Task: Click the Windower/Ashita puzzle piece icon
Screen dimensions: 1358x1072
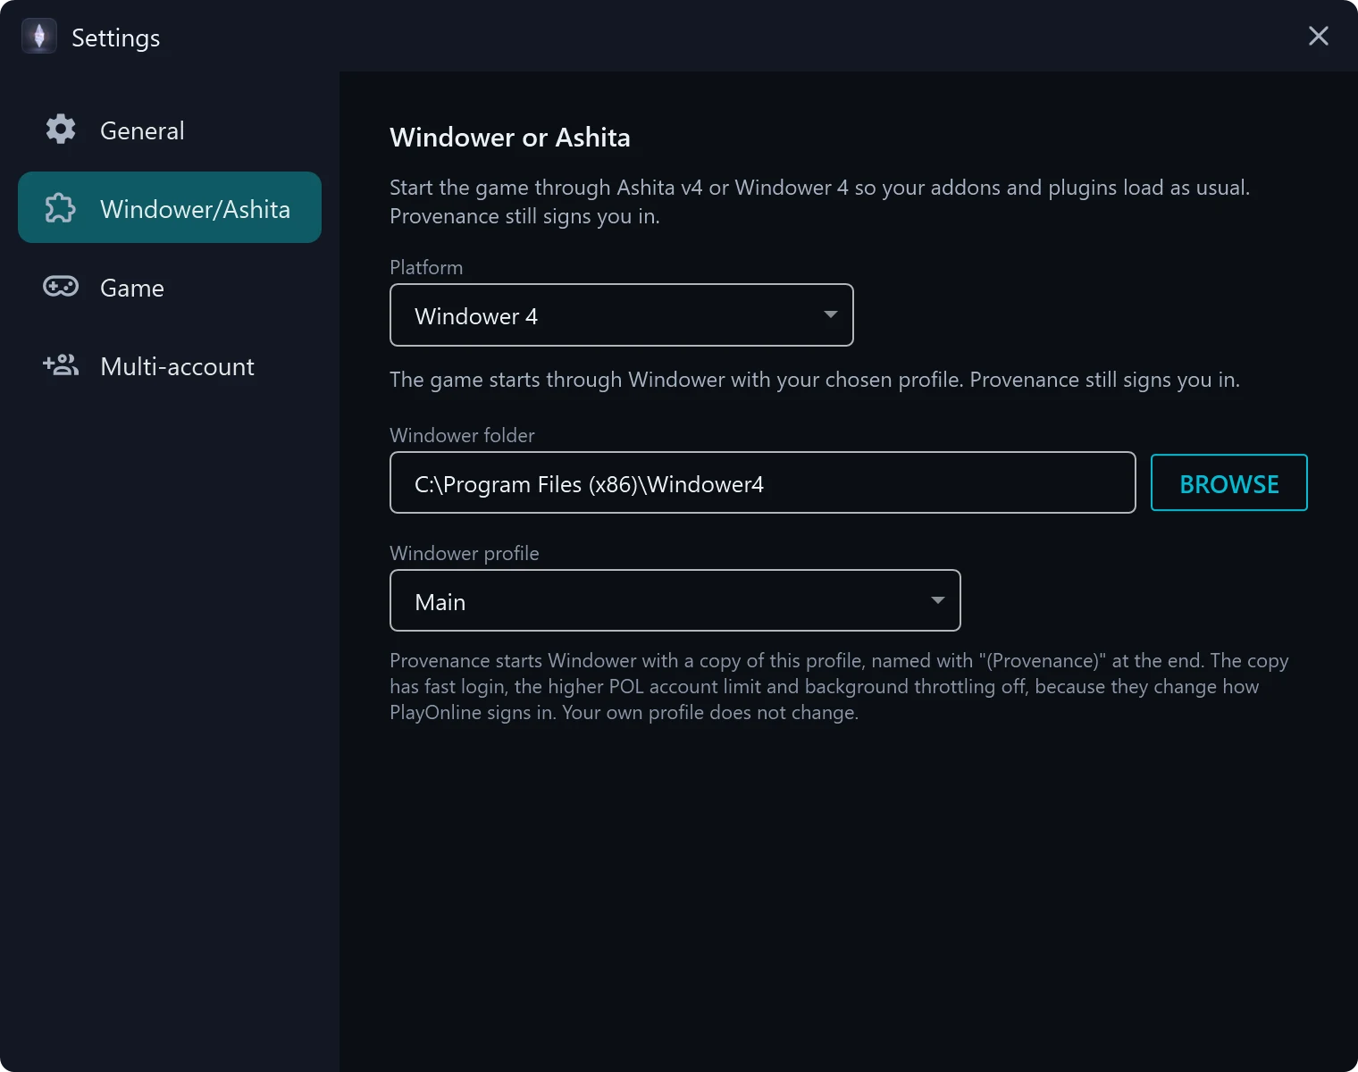Action: tap(61, 208)
